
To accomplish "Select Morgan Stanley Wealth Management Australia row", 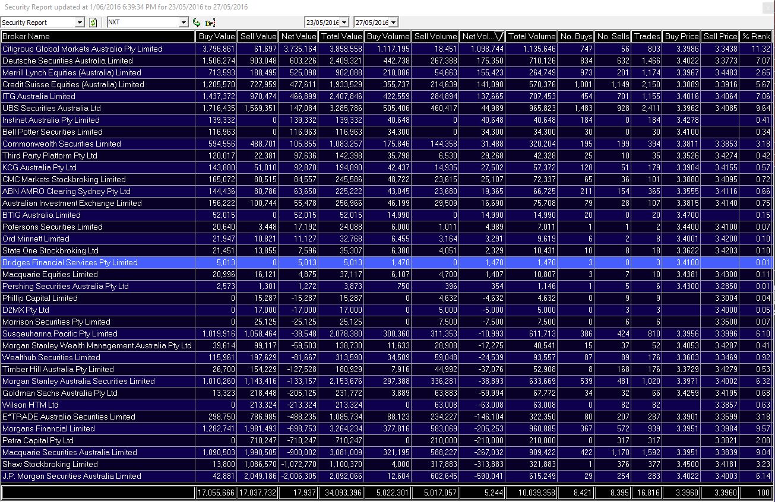I will [x=386, y=345].
